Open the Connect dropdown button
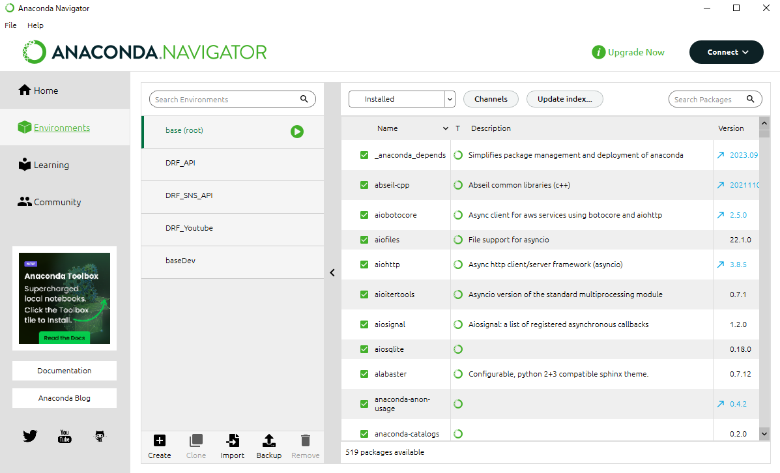The height and width of the screenshot is (473, 780). [x=727, y=52]
